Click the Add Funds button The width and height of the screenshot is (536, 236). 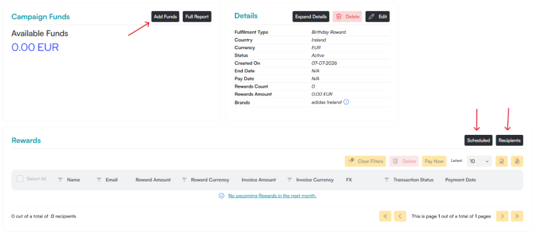coord(166,17)
